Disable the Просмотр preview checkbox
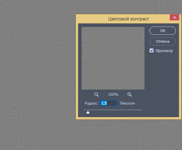 pyautogui.click(x=151, y=51)
